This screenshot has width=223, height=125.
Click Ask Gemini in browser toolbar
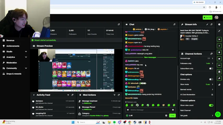pos(199,2)
